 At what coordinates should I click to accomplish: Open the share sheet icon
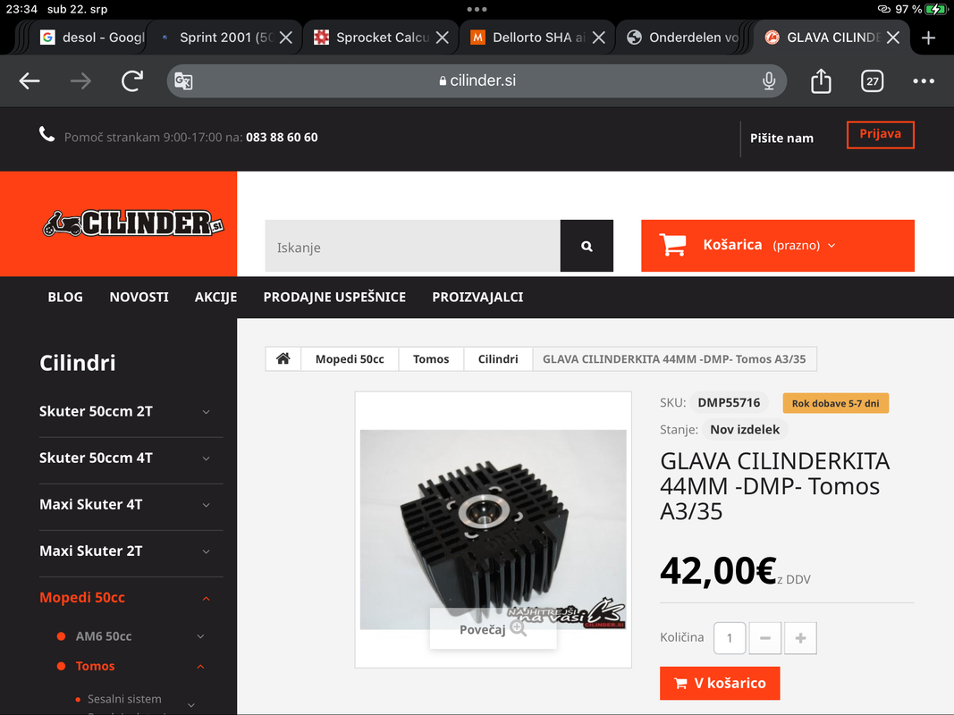click(x=821, y=80)
